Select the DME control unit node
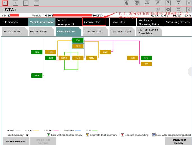Image resolution: width=192 pixels, height=145 pixels. tap(105, 52)
